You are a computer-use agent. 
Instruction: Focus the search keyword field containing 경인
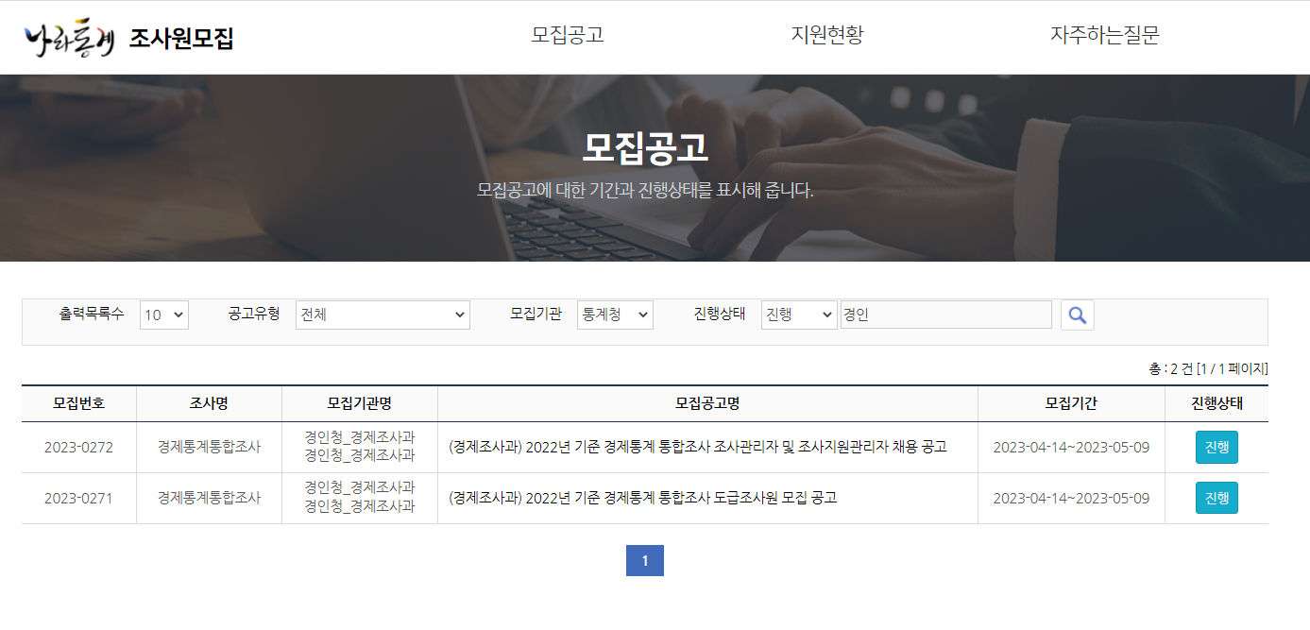coord(946,315)
